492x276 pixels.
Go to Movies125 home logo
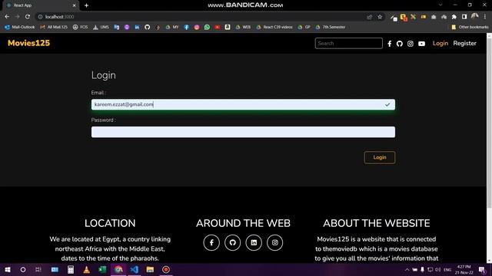click(x=29, y=43)
